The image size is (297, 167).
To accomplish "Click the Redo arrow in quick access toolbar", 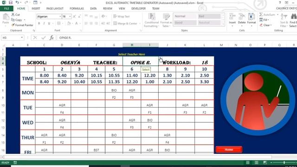I will pos(26,2).
